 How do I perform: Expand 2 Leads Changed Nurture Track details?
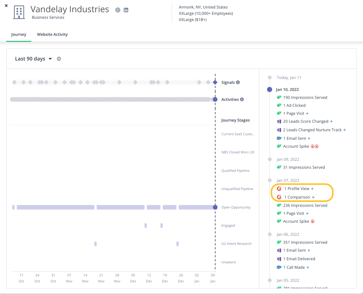tap(345, 130)
